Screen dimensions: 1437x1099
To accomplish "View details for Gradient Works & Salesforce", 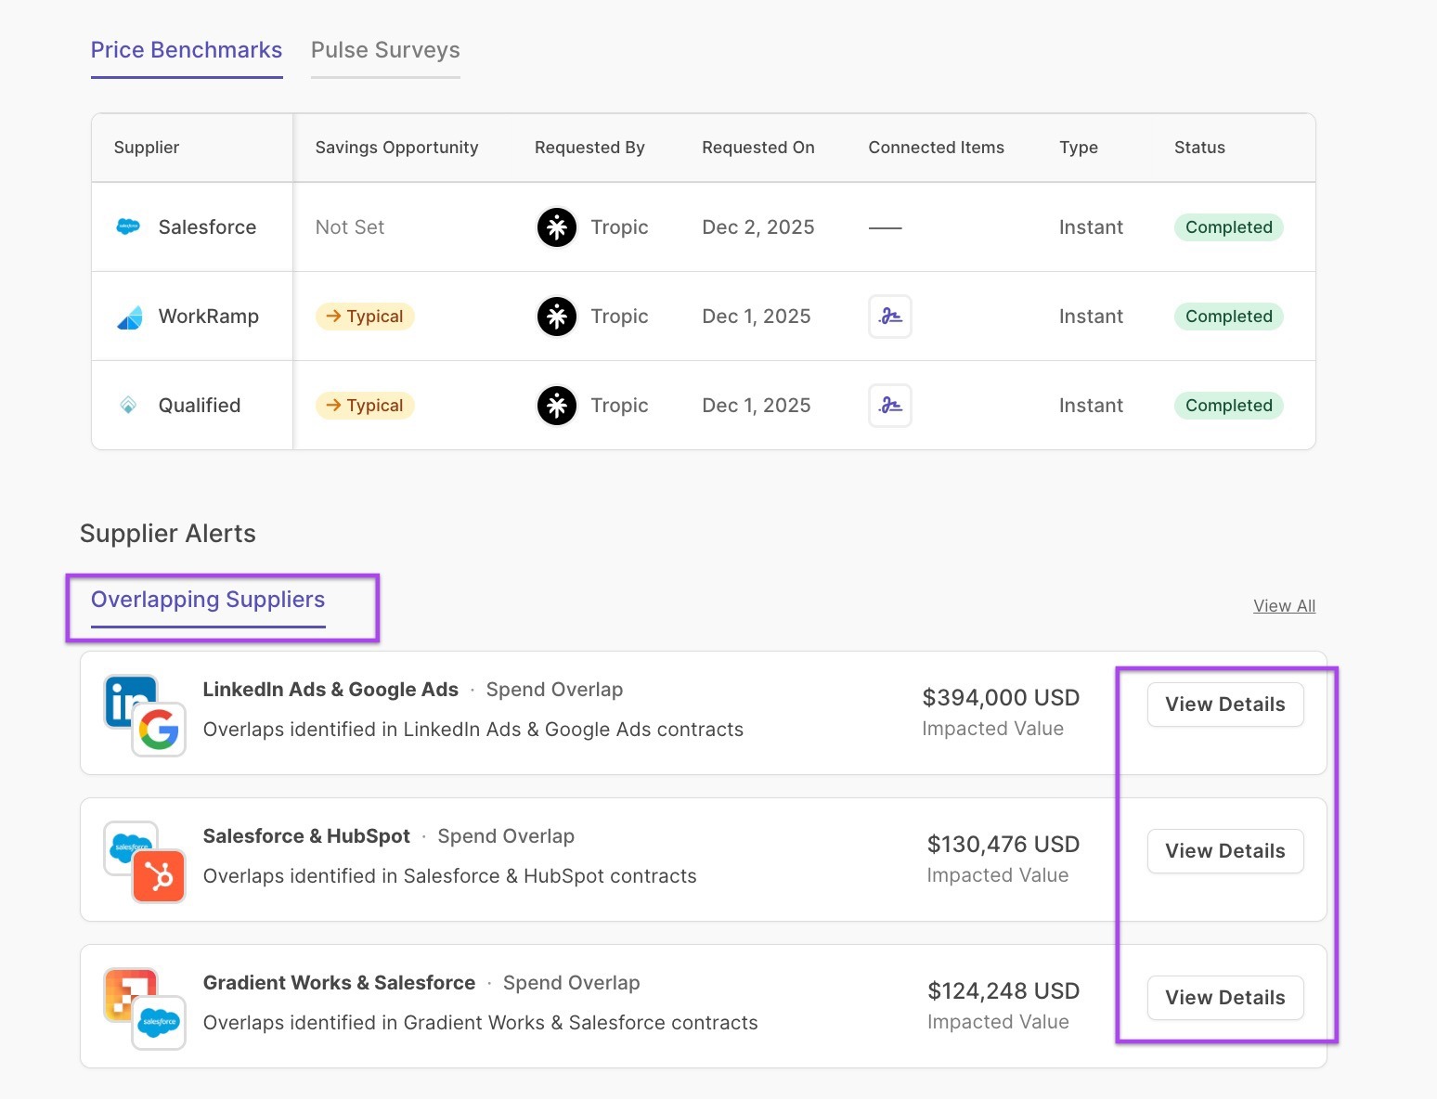I will (x=1224, y=998).
